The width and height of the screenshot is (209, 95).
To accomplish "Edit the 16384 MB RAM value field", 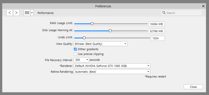I will (156, 24).
